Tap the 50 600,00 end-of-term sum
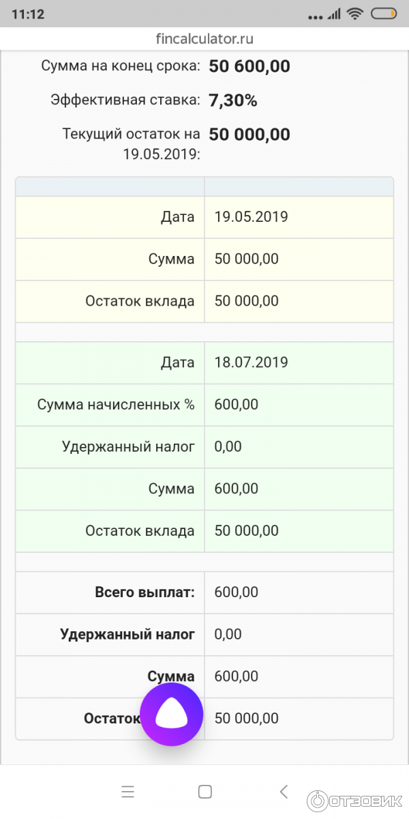This screenshot has height=819, width=409. point(249,66)
